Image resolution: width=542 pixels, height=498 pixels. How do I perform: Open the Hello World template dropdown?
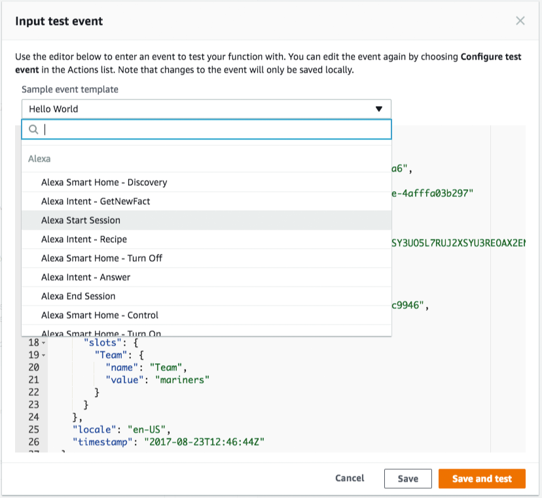pyautogui.click(x=206, y=109)
